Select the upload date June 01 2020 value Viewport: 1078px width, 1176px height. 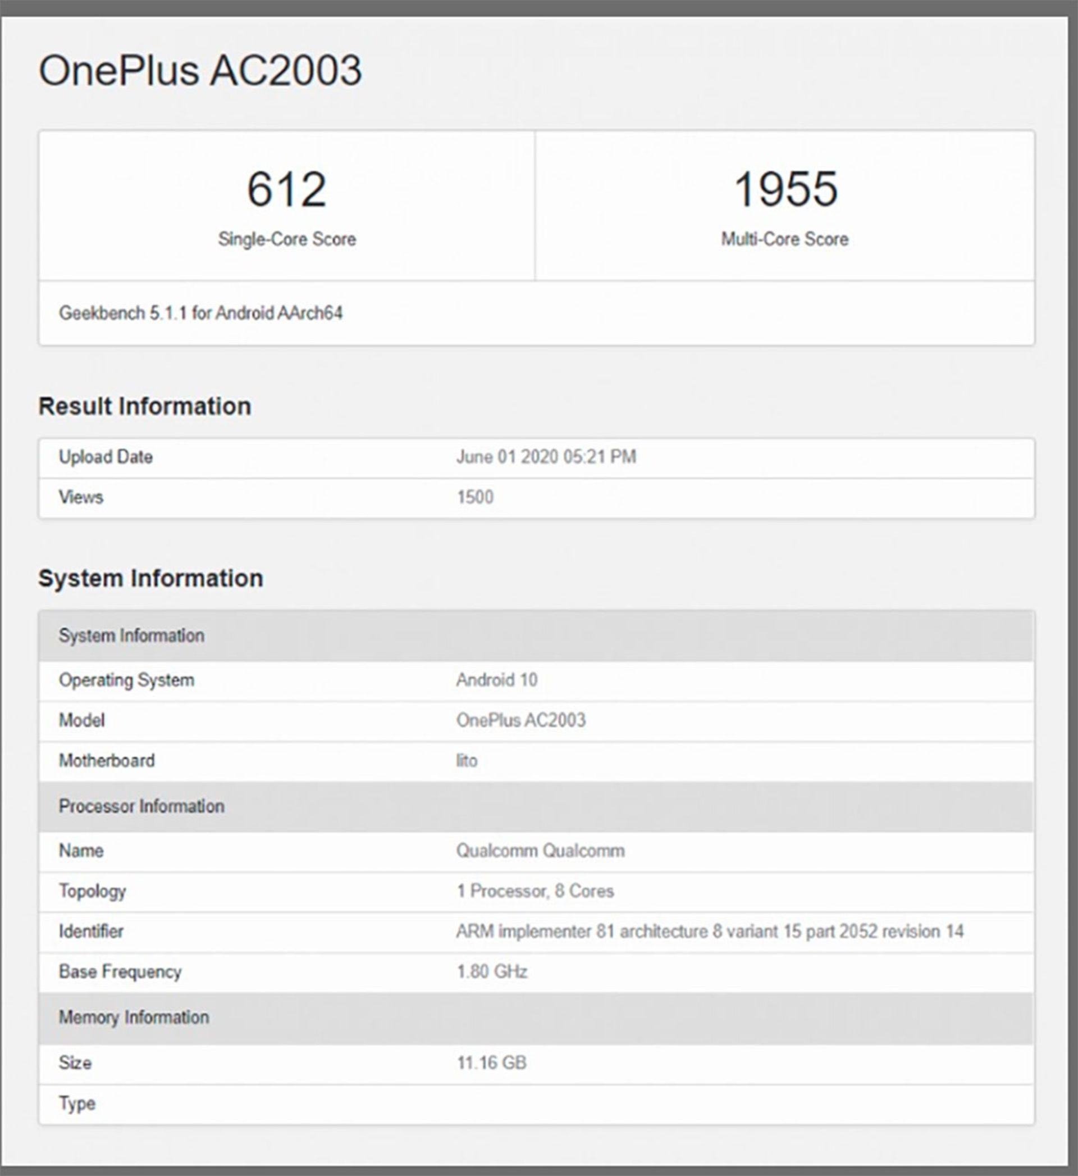545,456
